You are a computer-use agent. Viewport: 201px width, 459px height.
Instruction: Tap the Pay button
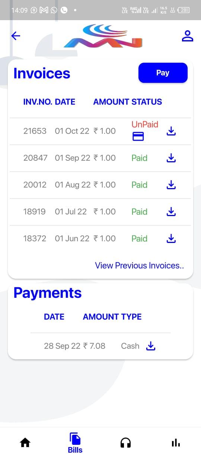[x=163, y=73]
